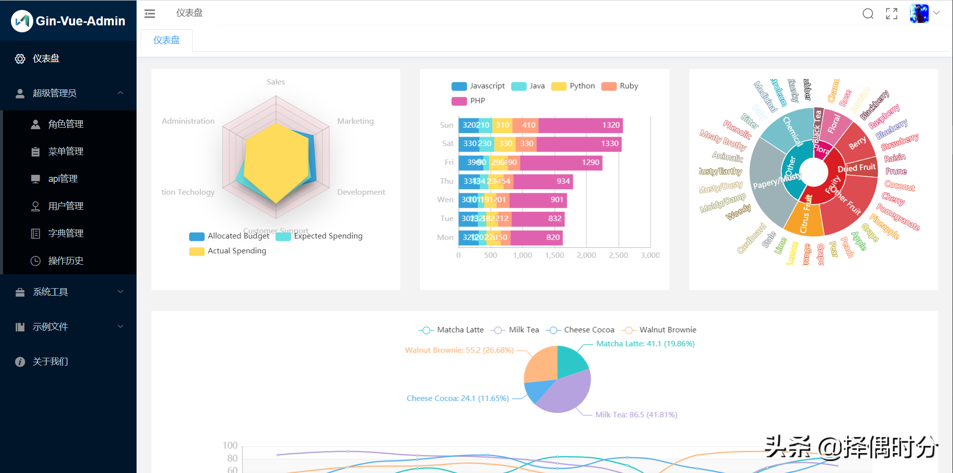This screenshot has height=473, width=953.
Task: Click the user avatar image
Action: click(919, 13)
